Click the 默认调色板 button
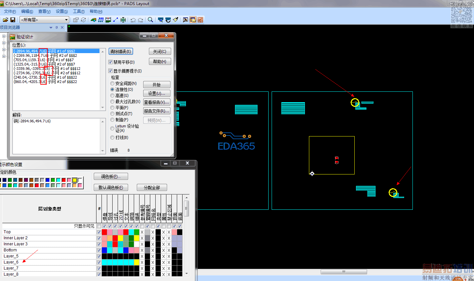Screen dimensions: 474x281 click(x=110, y=188)
